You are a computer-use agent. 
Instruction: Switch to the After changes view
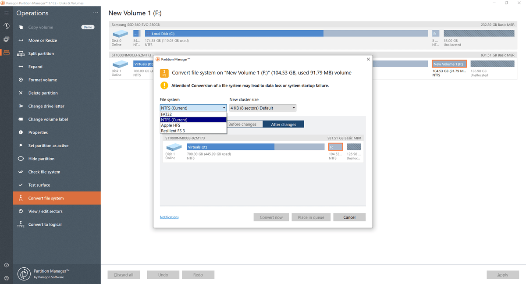[x=283, y=124]
